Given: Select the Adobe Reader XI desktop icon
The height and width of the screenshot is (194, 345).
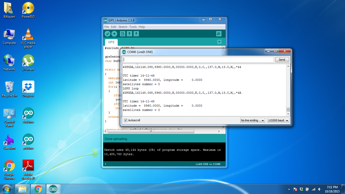Looking at the screenshot, I should pos(28,169).
